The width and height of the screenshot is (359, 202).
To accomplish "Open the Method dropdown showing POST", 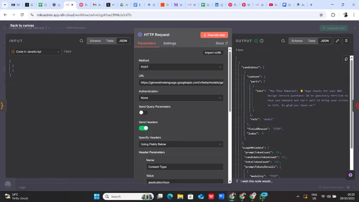I will tap(181, 67).
